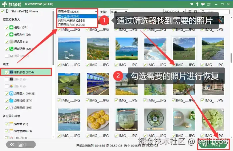The width and height of the screenshot is (233, 151).
Task: Uncheck the yellow pastries IMG checkbox
Action: 88,136
